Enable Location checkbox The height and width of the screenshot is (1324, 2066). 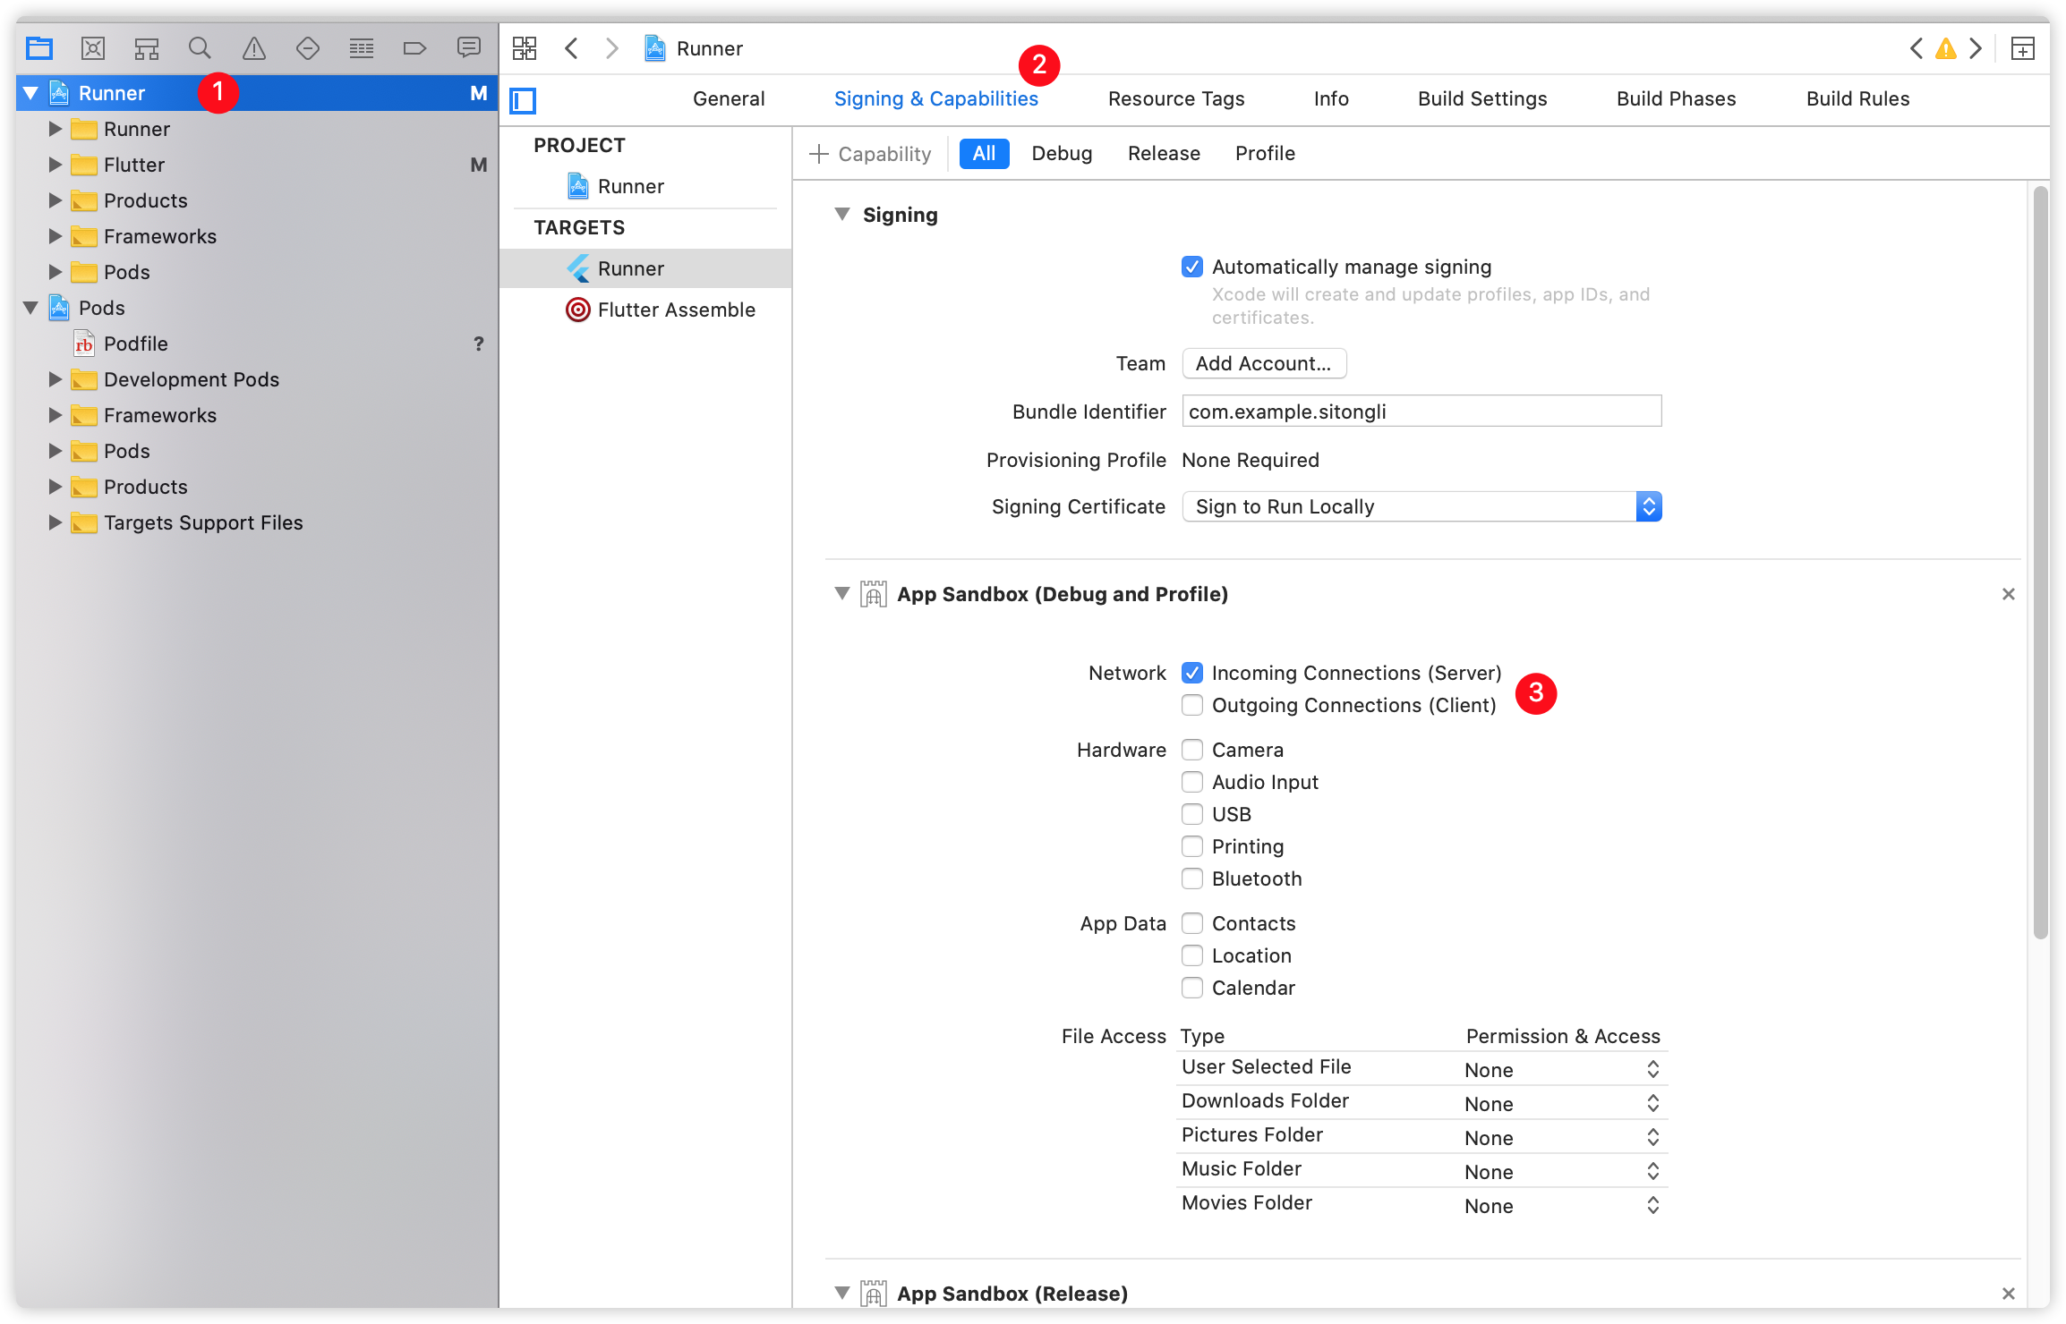click(x=1192, y=955)
